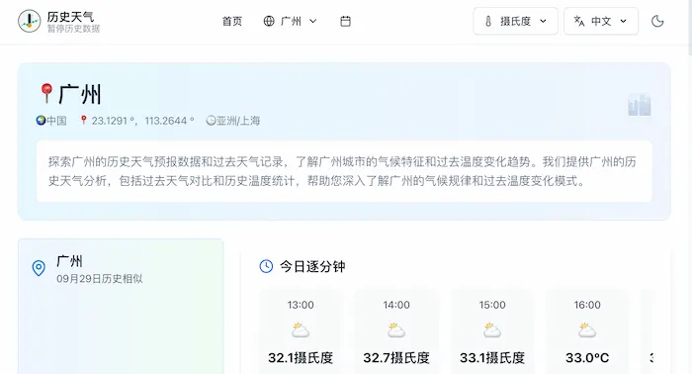The height and width of the screenshot is (374, 692).
Task: Expand the 广州 city dropdown chevron
Action: tap(313, 21)
